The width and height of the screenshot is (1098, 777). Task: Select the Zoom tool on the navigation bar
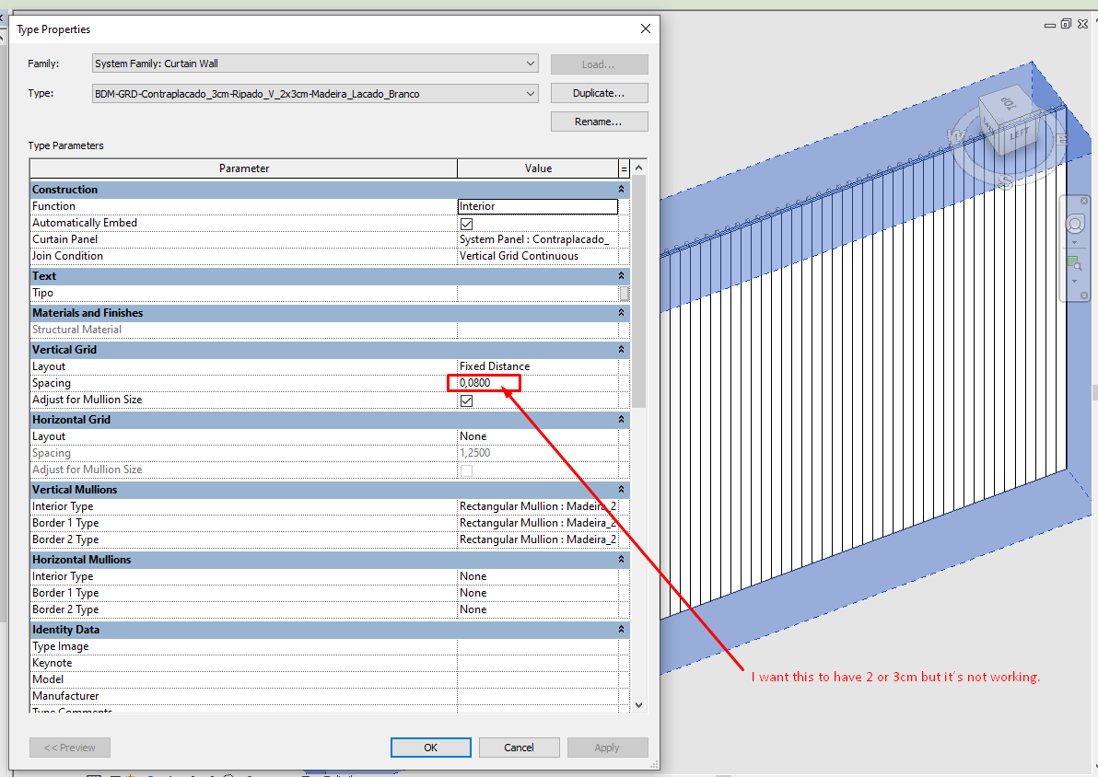point(1074,261)
